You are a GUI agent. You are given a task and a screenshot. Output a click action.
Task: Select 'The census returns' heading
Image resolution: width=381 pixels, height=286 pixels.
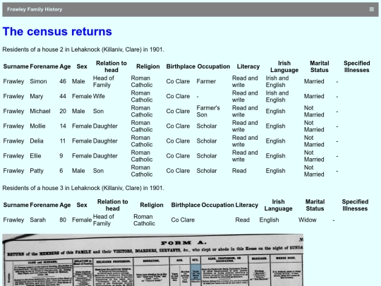click(57, 32)
